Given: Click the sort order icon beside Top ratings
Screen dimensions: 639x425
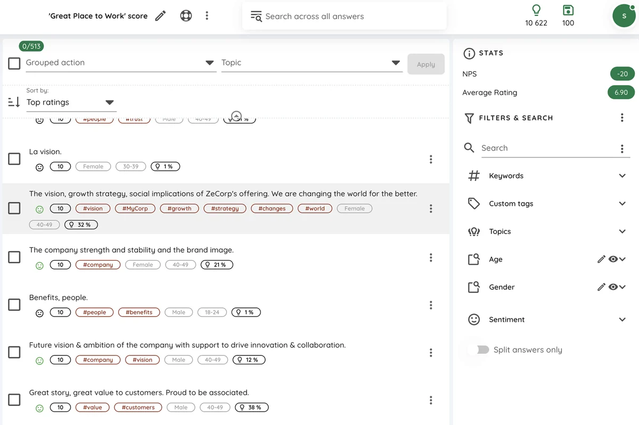Looking at the screenshot, I should click(14, 102).
